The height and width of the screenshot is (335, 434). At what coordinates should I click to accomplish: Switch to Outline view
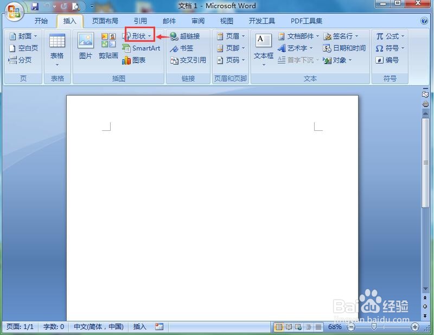pos(308,327)
